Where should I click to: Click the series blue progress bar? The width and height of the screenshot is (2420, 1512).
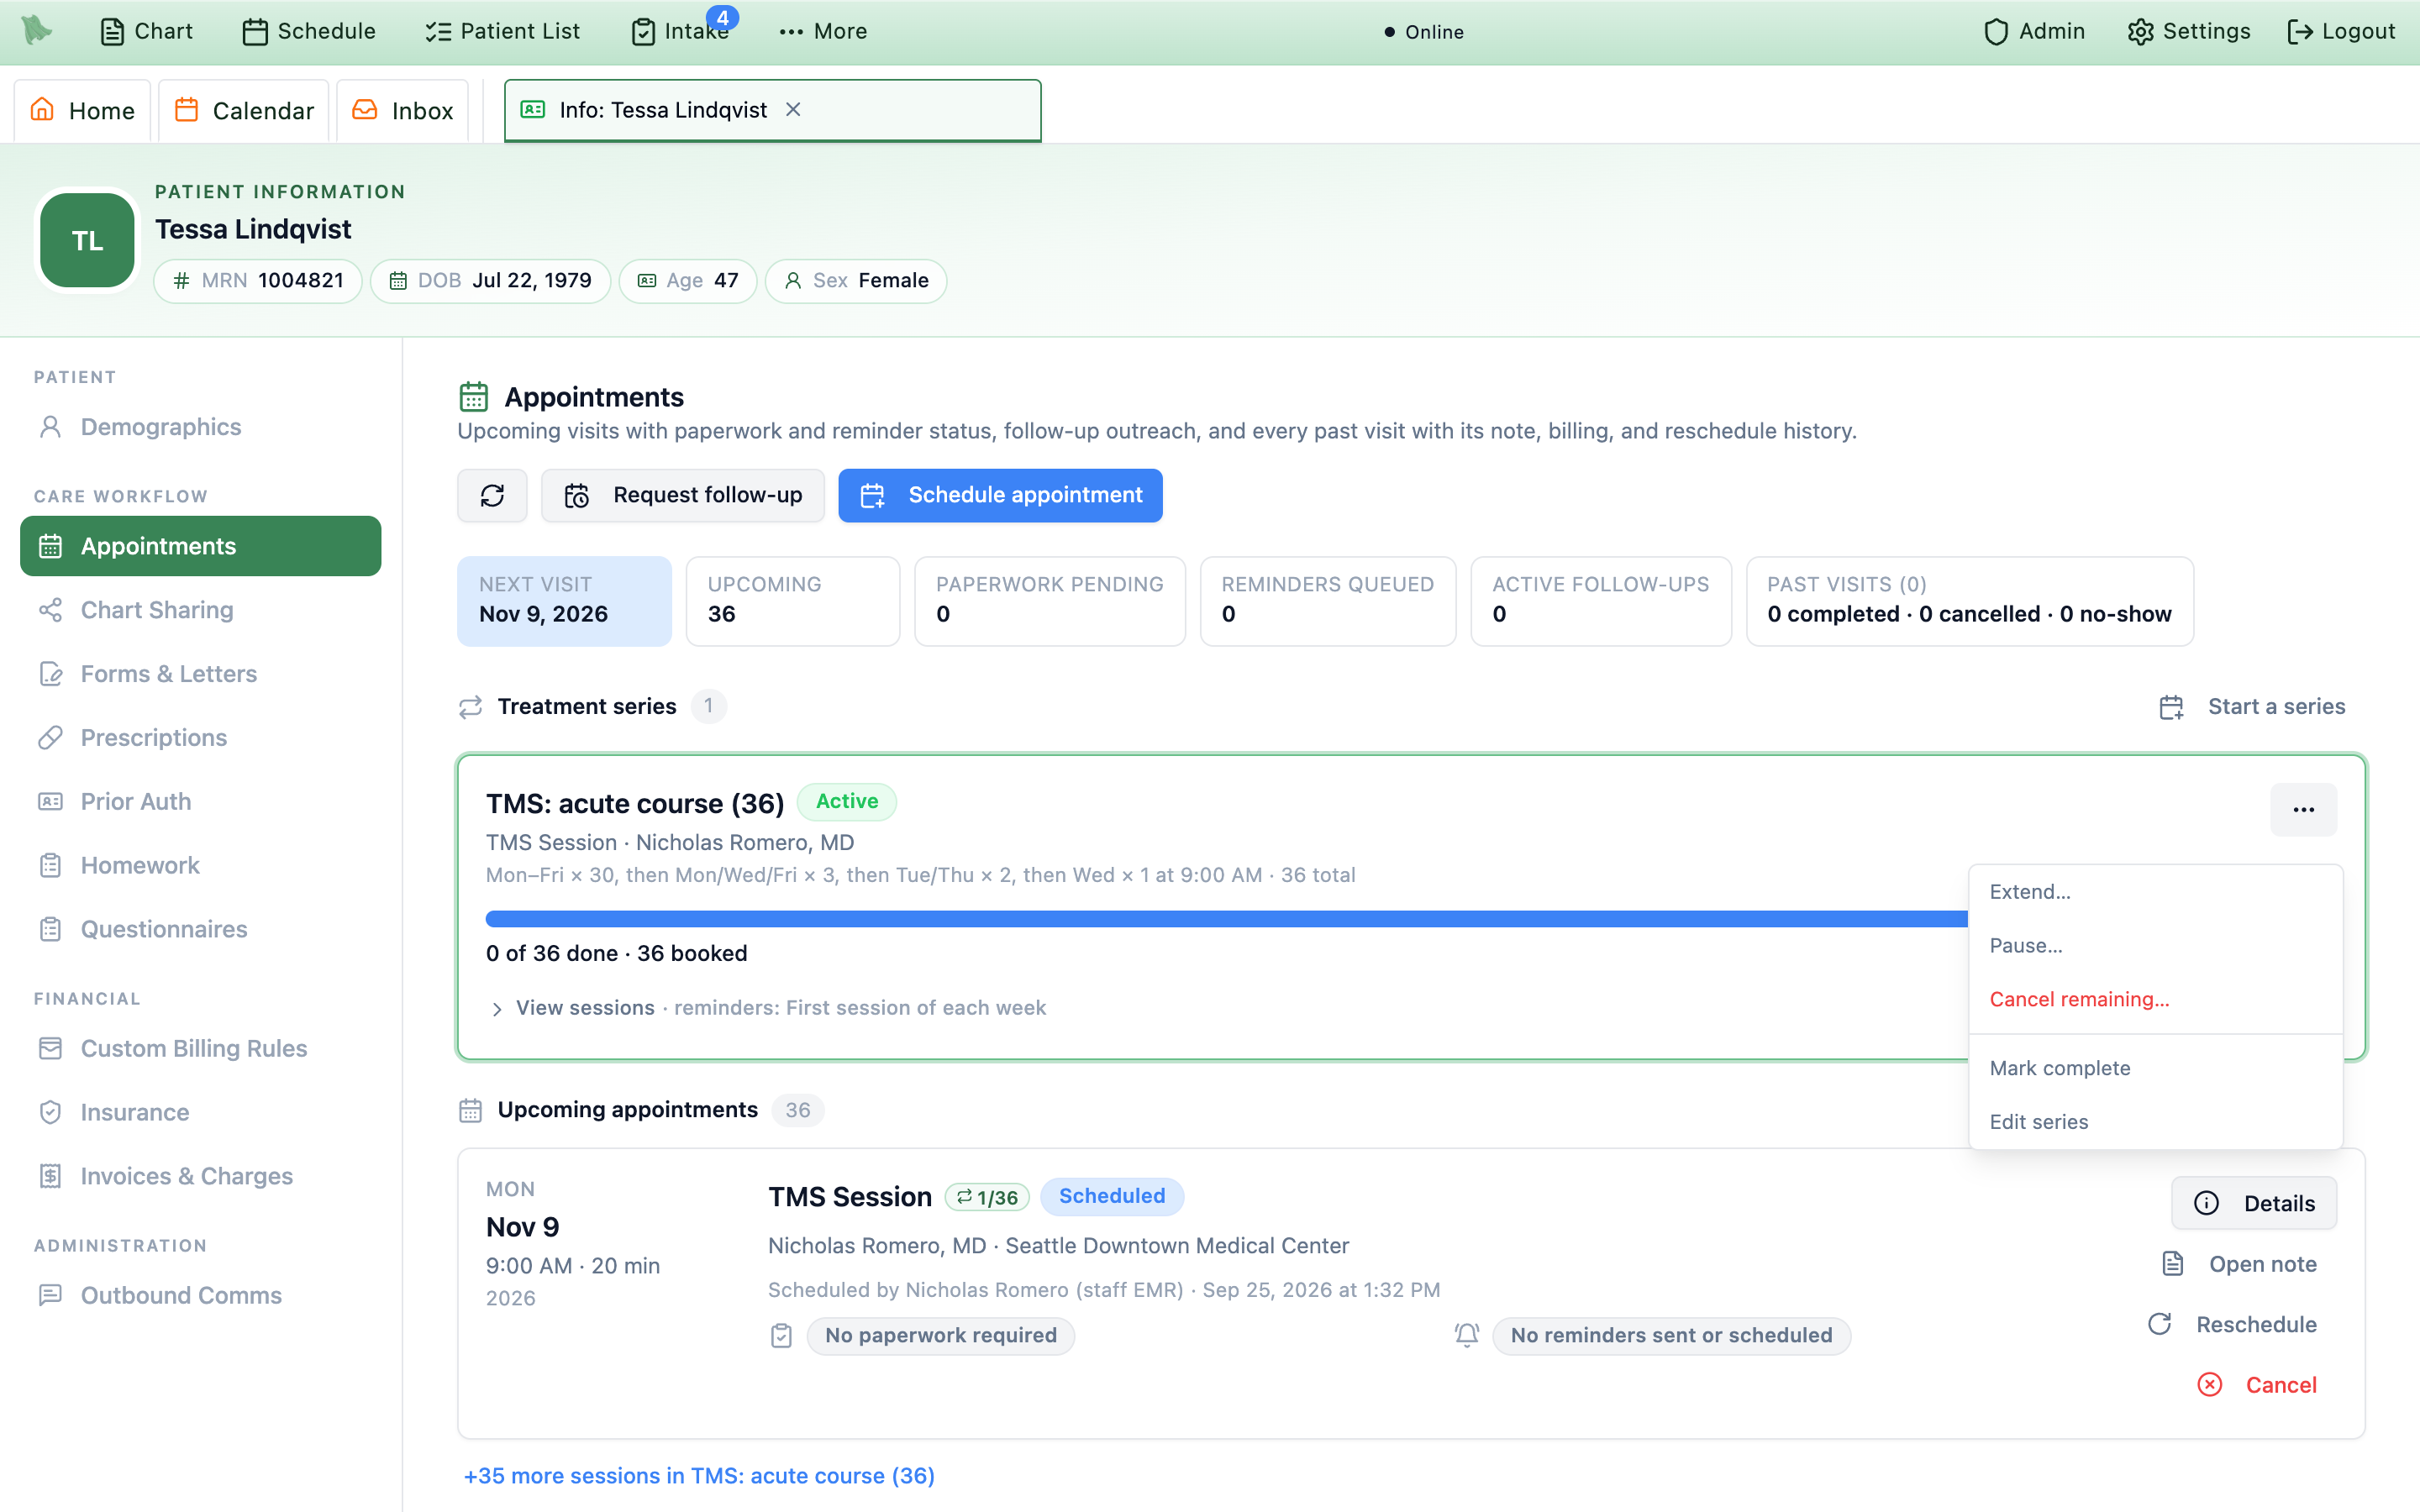click(x=1226, y=918)
